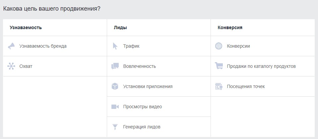Click the cursor arrow icon for Трафик
318x139 pixels.
pos(115,46)
